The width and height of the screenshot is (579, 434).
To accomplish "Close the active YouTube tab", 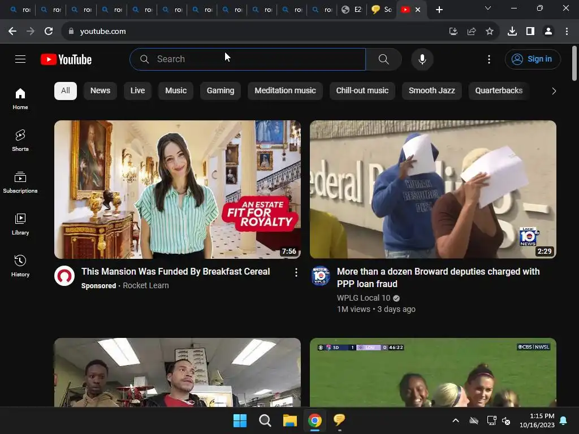I will point(418,10).
